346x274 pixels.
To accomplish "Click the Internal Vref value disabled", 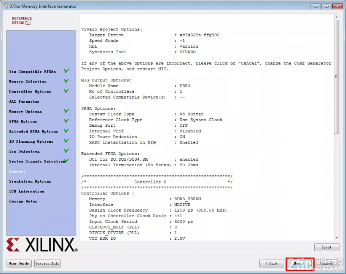I will click(x=190, y=131).
